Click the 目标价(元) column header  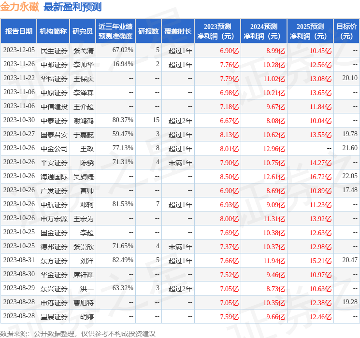(x=346, y=31)
